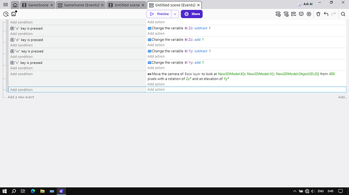This screenshot has height=195, width=349.
Task: Open Windows taskbar search
Action: (x=14, y=191)
